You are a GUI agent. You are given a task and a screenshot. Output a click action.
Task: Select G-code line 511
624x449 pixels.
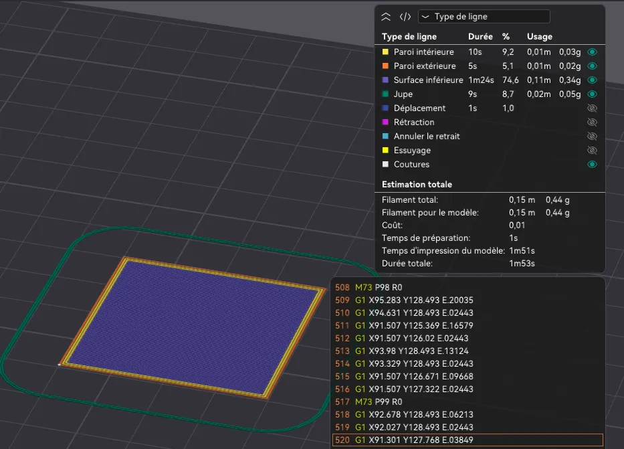[467, 326]
